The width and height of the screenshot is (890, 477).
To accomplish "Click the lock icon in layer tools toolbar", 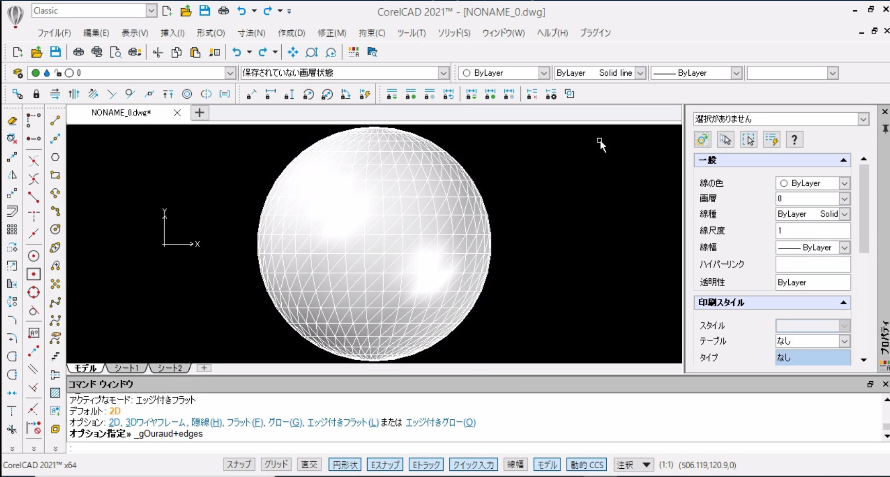I will [36, 94].
